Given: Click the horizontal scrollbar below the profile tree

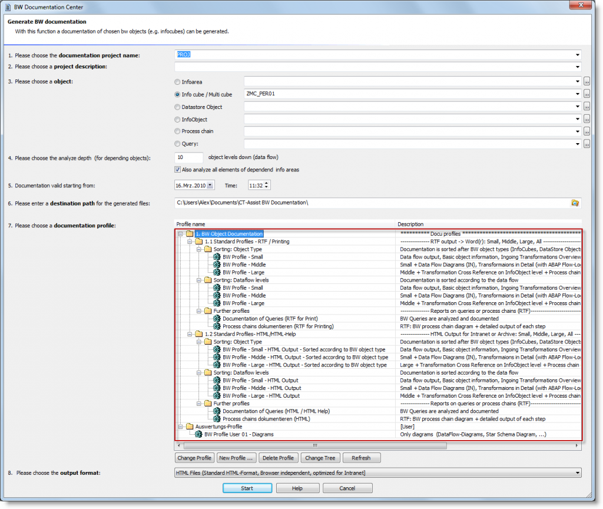Looking at the screenshot, I should point(315,445).
